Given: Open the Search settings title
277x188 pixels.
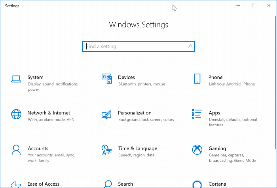Looking at the screenshot, I should [x=125, y=184].
